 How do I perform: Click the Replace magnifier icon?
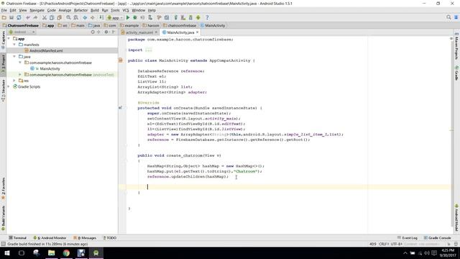(x=75, y=17)
